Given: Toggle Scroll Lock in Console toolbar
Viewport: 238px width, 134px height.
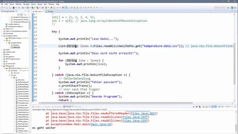Looking at the screenshot, I should (x=207, y=107).
